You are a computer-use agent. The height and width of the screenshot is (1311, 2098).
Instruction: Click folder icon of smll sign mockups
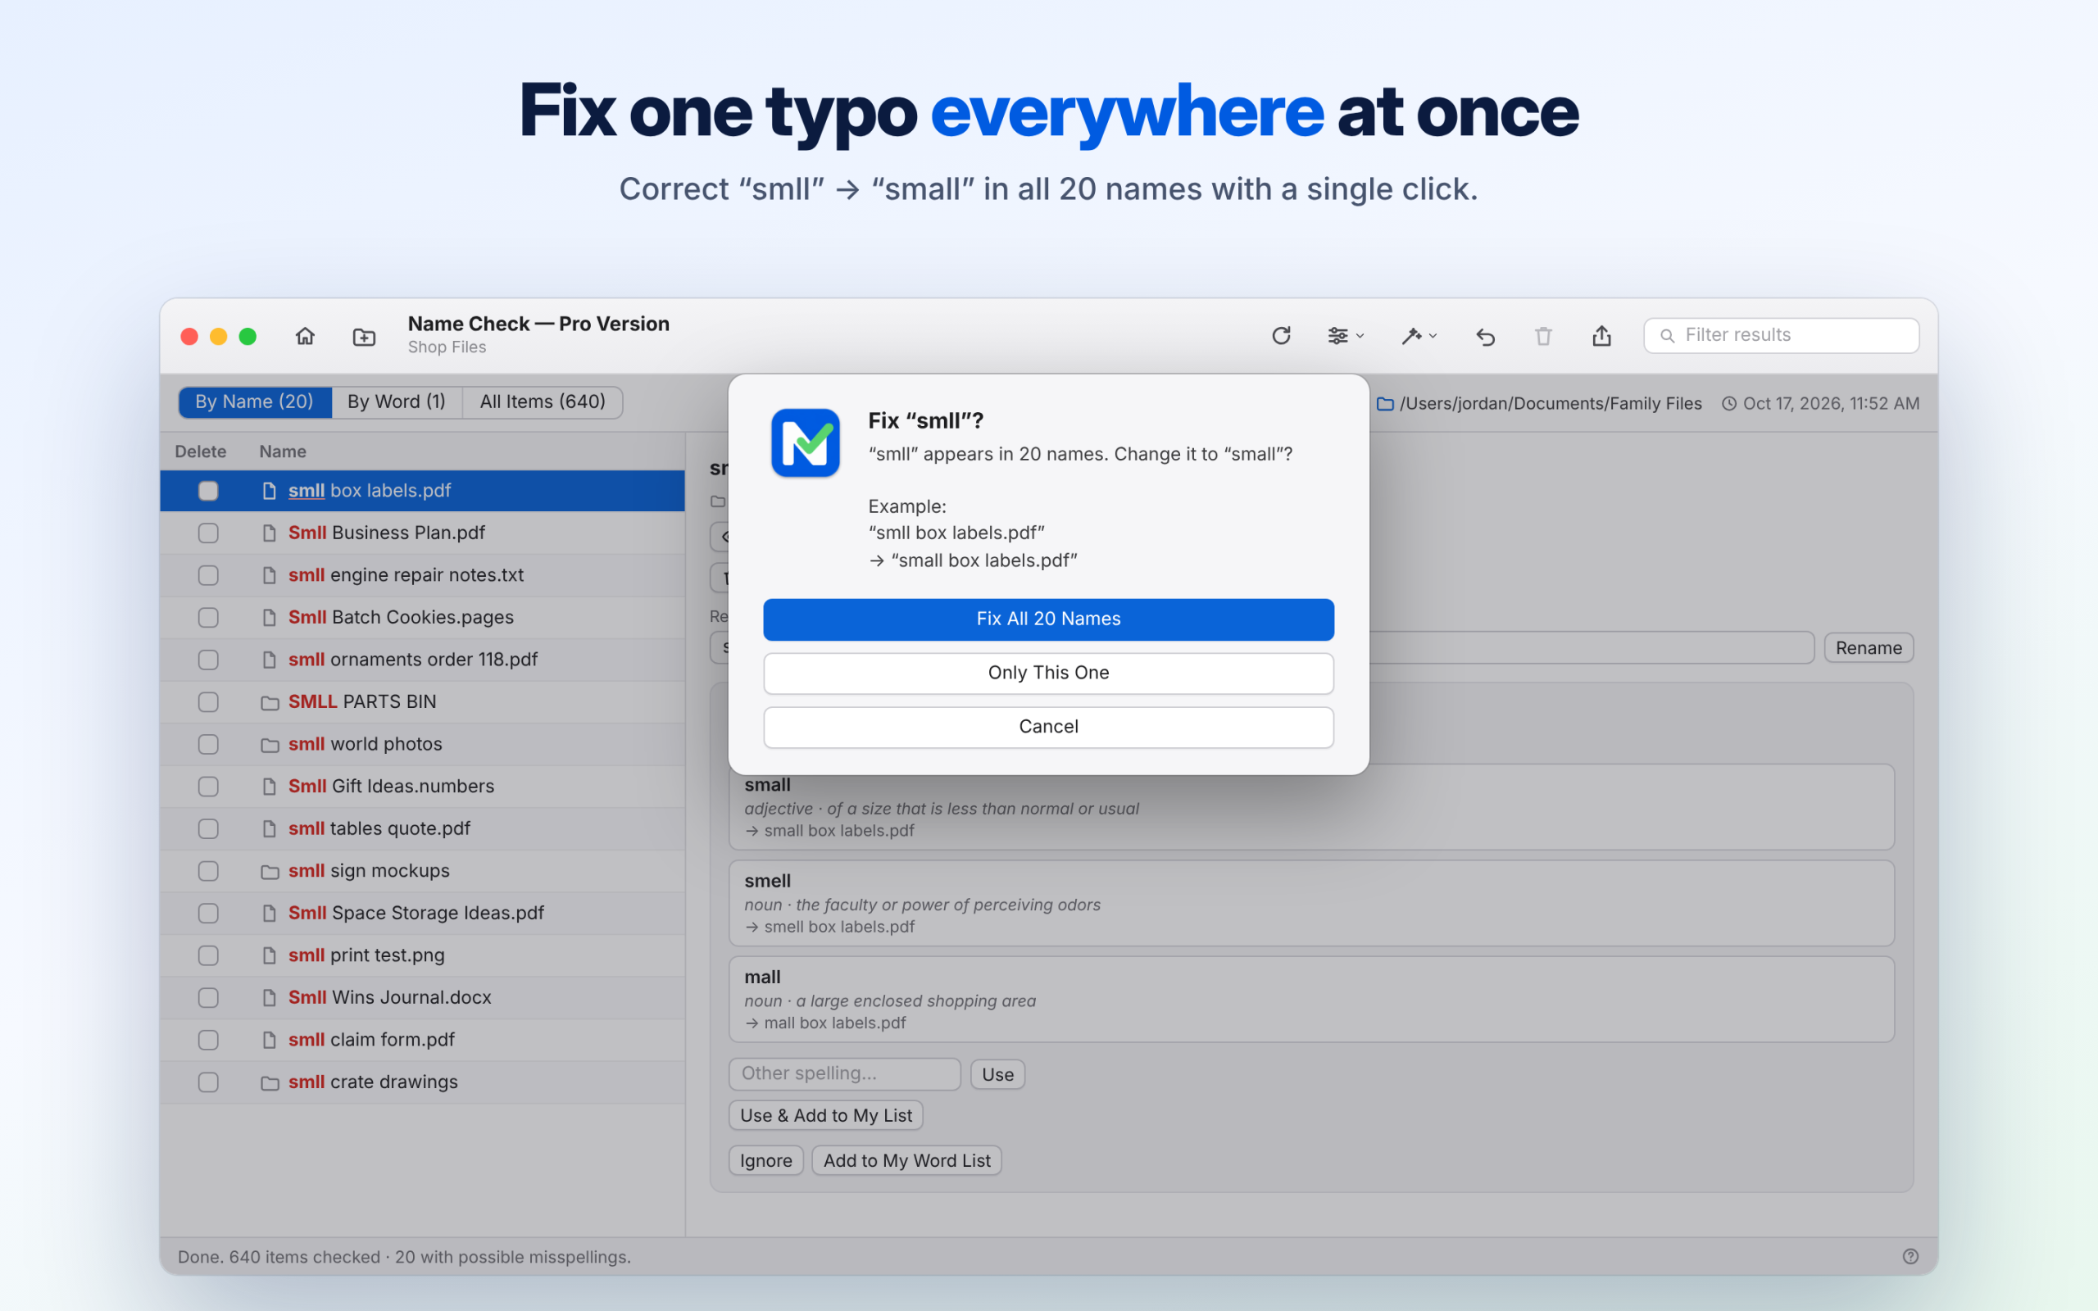click(x=270, y=871)
